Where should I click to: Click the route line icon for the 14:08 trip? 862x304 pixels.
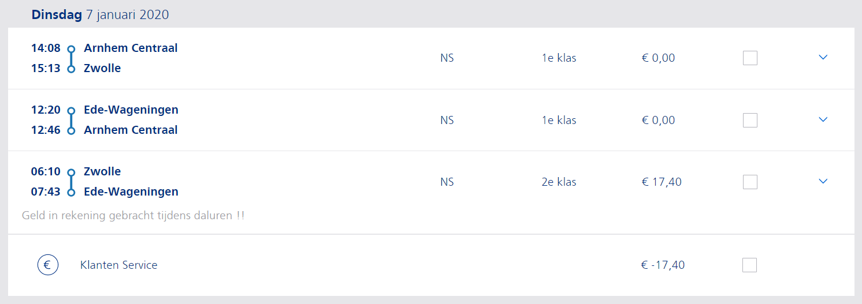(x=71, y=59)
